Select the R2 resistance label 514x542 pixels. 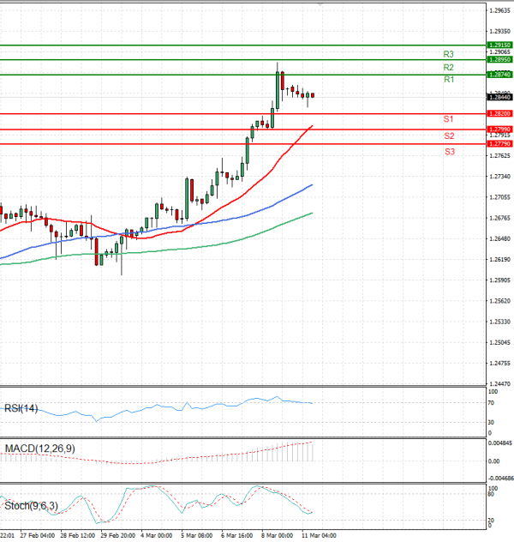449,67
